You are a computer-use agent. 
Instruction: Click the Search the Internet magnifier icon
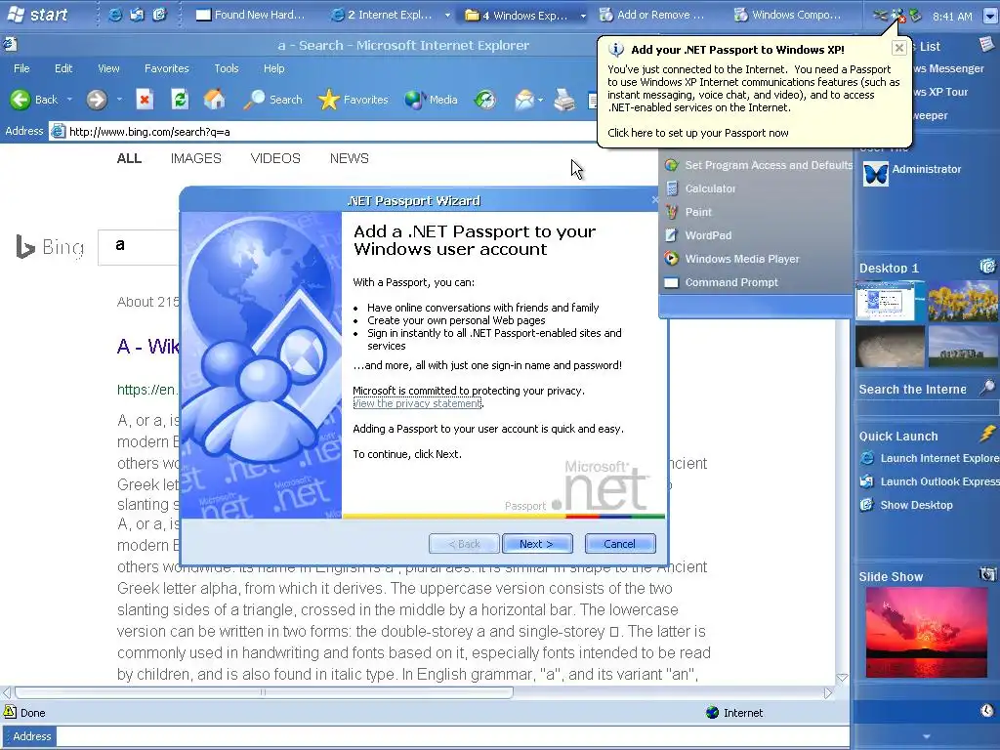(987, 388)
